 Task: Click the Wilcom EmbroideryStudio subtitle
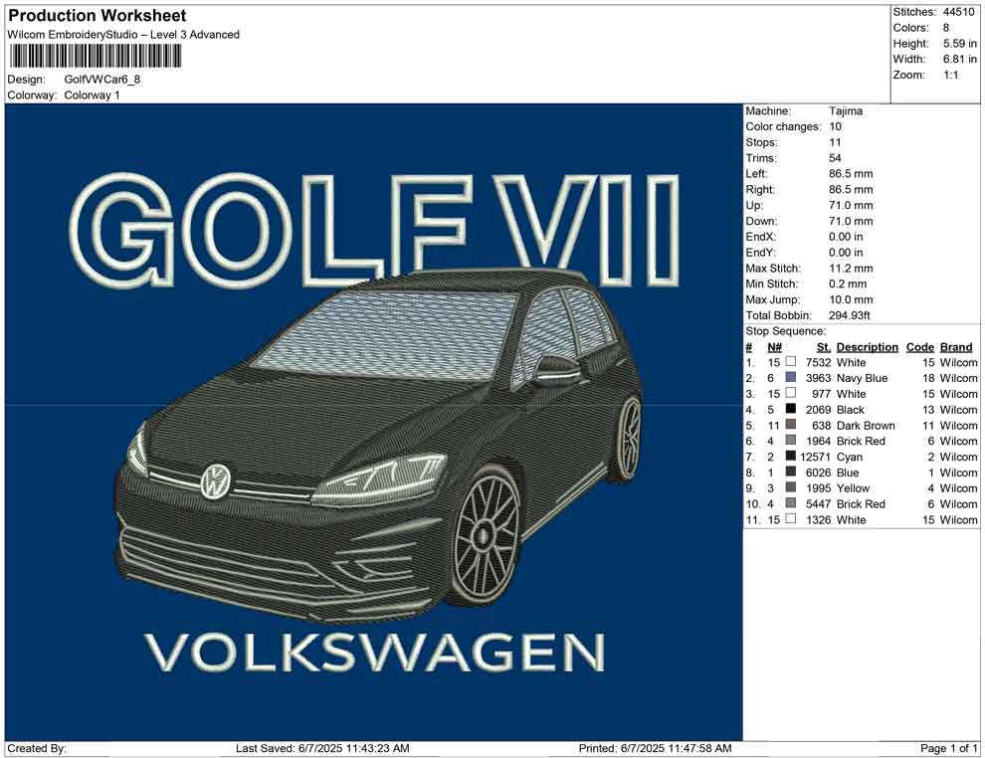coord(123,35)
